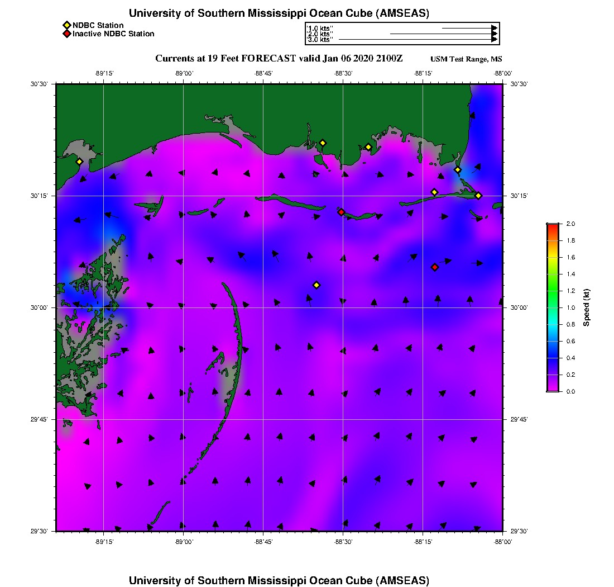Pick the southernmost yellow station marker in open water

[x=316, y=285]
